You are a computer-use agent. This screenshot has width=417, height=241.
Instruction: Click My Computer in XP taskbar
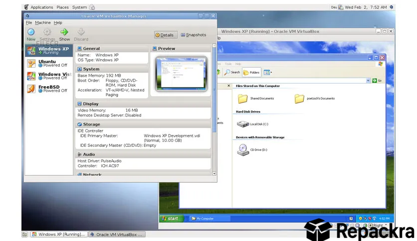pyautogui.click(x=210, y=219)
